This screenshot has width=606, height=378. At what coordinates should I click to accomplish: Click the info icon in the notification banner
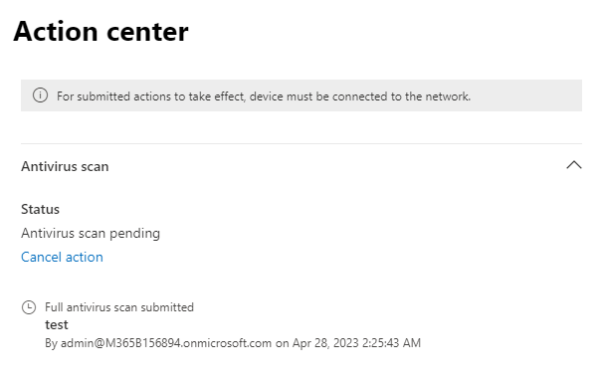coord(40,95)
